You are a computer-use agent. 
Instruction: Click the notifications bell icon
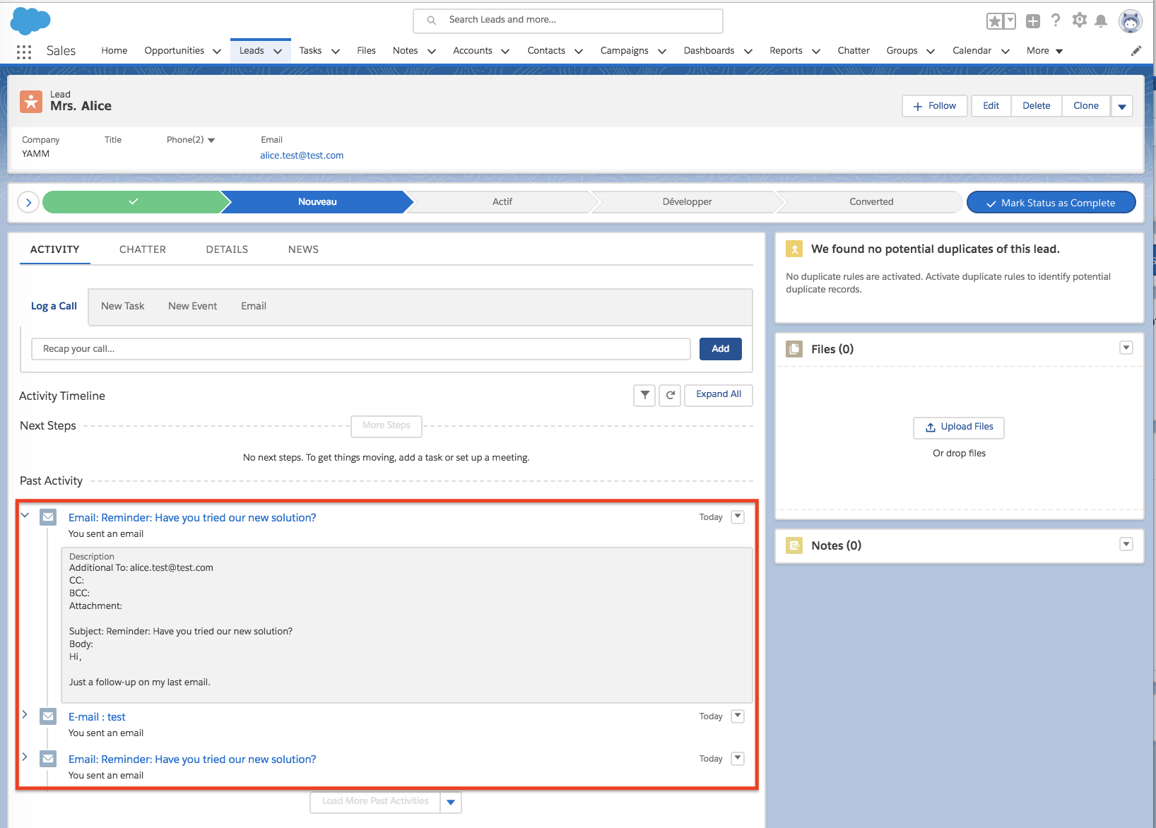1100,21
